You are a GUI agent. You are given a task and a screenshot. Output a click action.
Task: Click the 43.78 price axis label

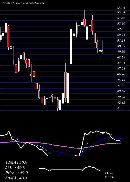coord(121,91)
